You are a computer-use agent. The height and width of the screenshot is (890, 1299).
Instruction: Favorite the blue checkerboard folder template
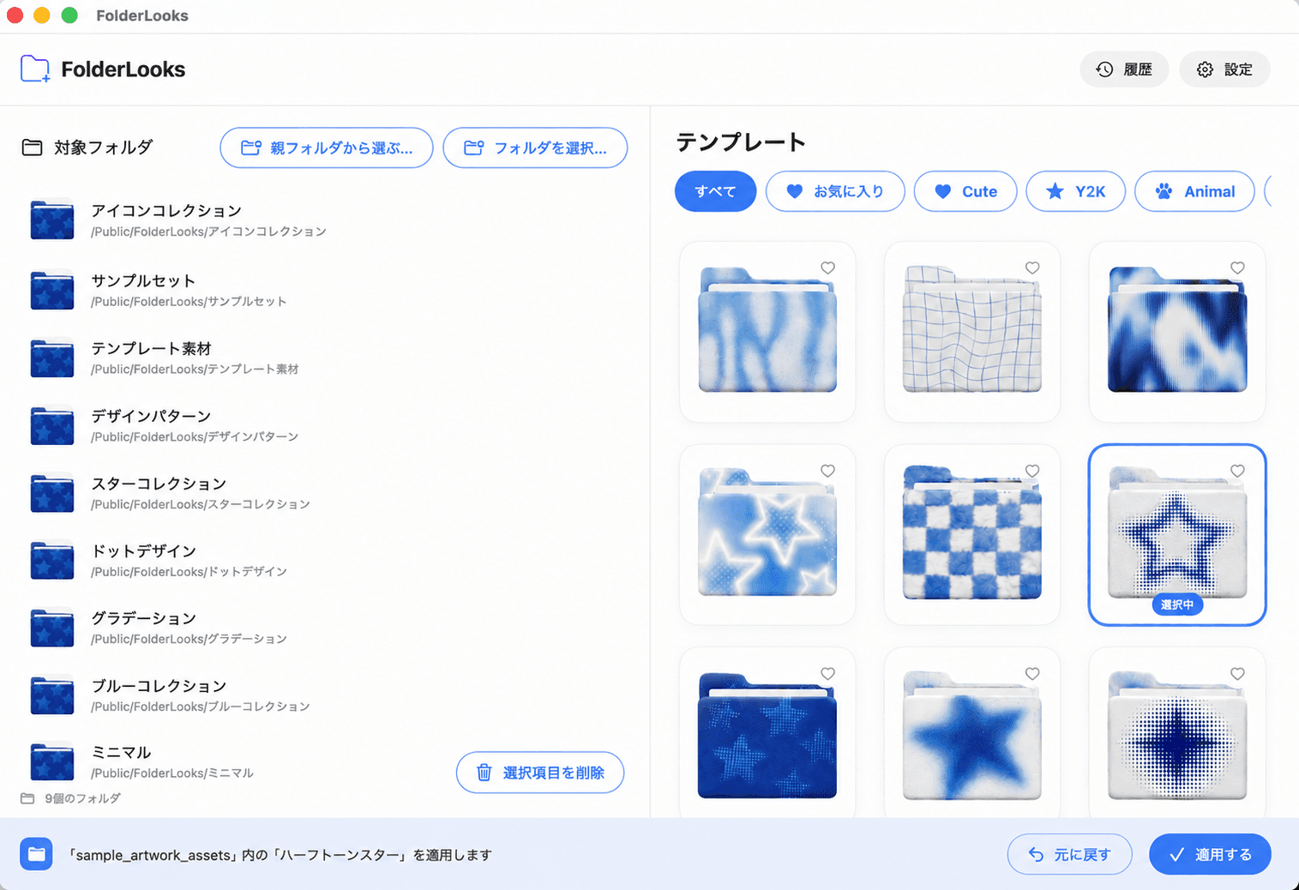click(1032, 471)
